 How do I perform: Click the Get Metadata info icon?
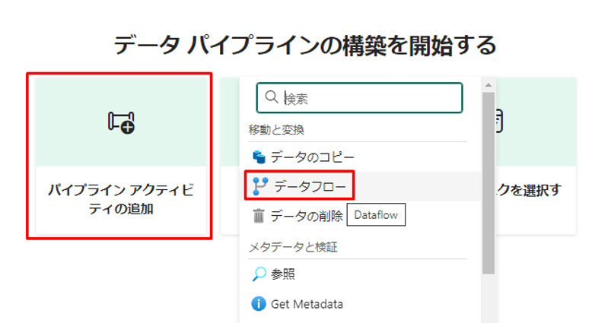(259, 304)
